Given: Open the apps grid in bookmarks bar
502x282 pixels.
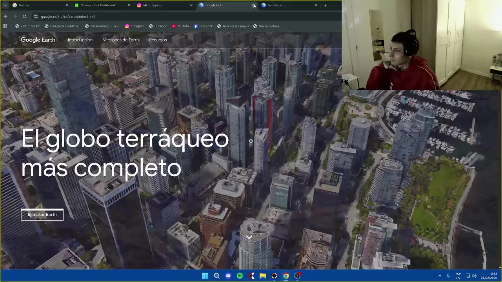Looking at the screenshot, I should click(5, 26).
